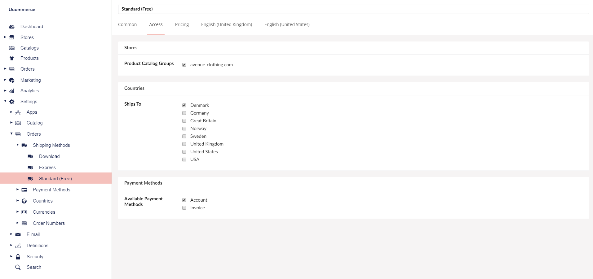
Task: Click the Marketing pie chart icon
Action: (x=12, y=80)
